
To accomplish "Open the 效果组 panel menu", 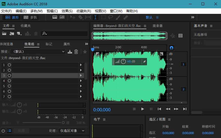I will tap(38, 44).
